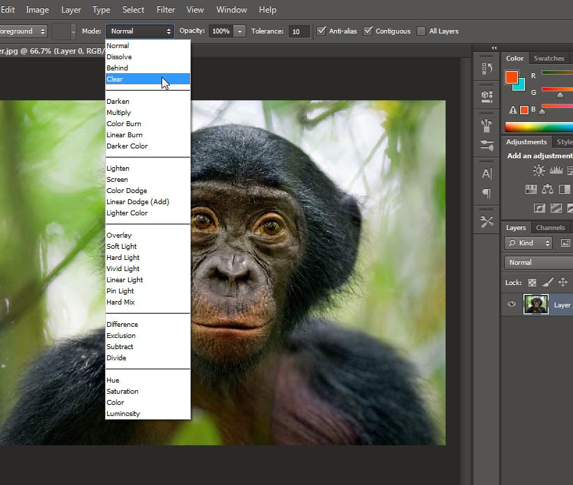Choose the Luminosity blend mode
The image size is (573, 485).
pyautogui.click(x=148, y=414)
